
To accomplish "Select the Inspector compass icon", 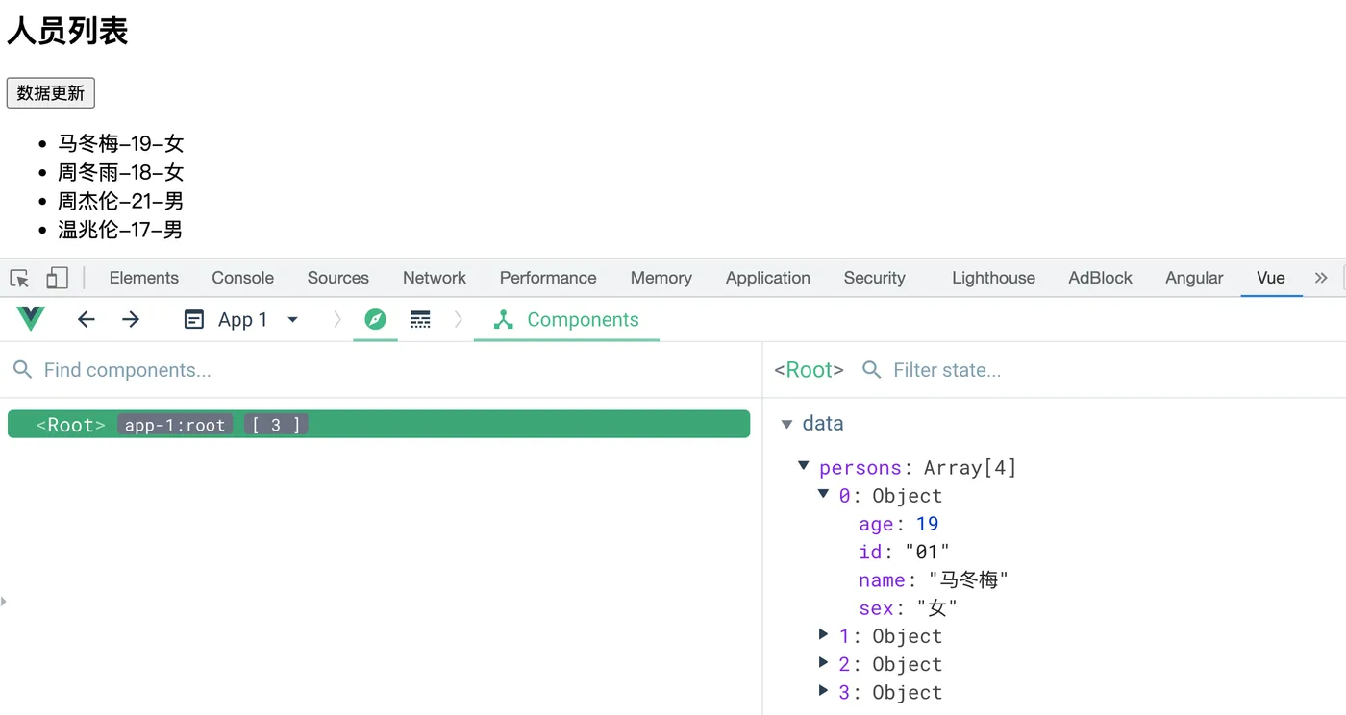I will [375, 320].
